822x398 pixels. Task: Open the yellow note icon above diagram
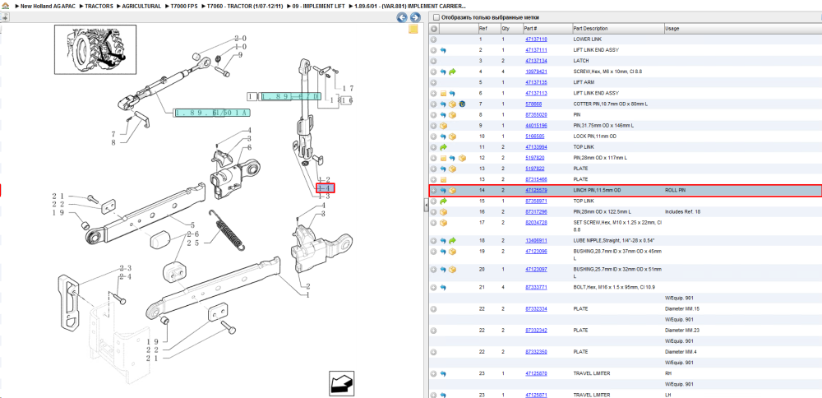point(413,29)
